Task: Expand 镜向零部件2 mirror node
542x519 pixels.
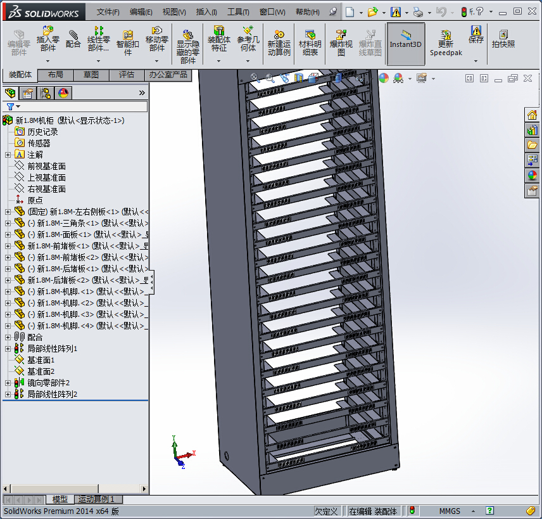Action: [8, 383]
